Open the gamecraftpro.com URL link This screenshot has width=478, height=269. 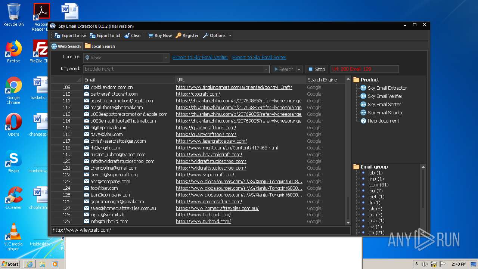tap(209, 201)
